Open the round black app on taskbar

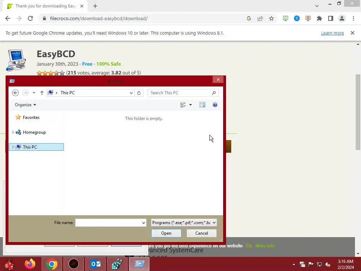[74, 264]
